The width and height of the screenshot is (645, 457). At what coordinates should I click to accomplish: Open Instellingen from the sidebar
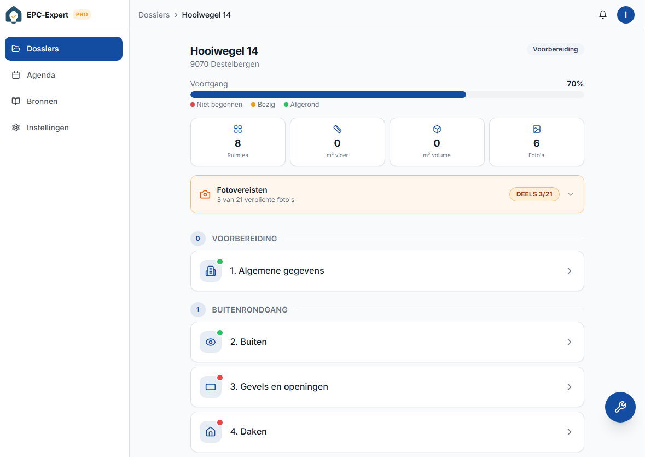48,128
